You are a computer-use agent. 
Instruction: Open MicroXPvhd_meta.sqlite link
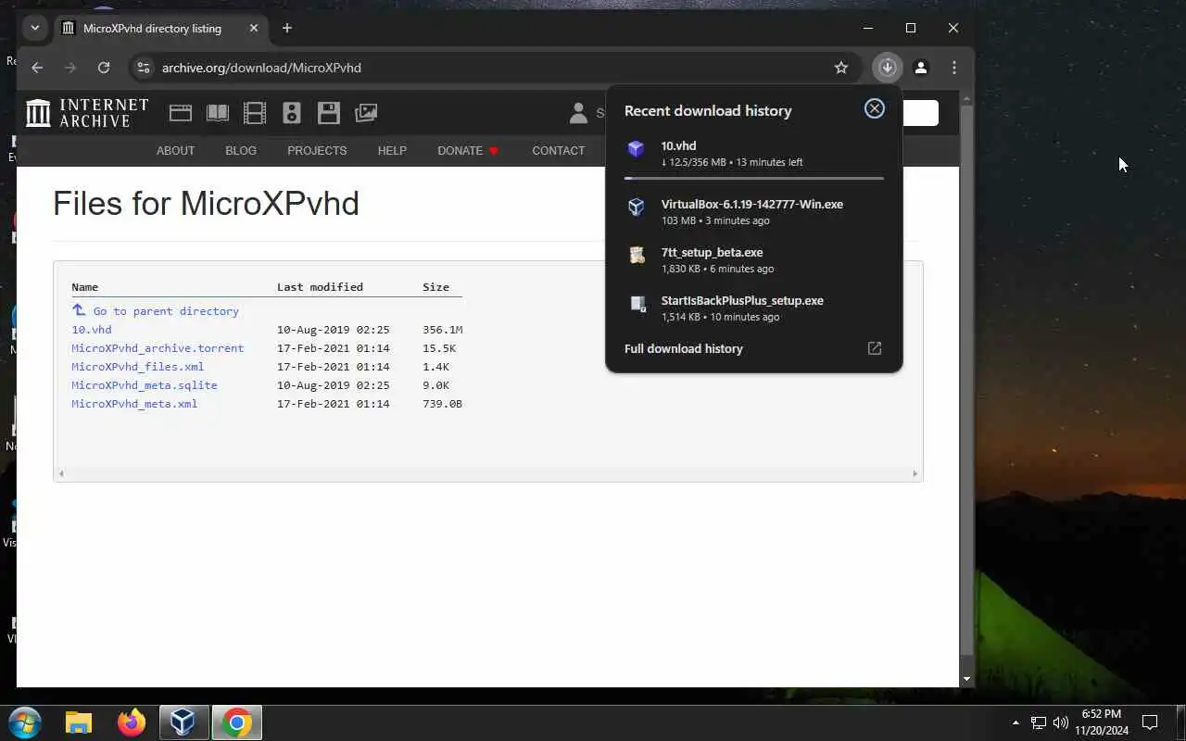[145, 385]
